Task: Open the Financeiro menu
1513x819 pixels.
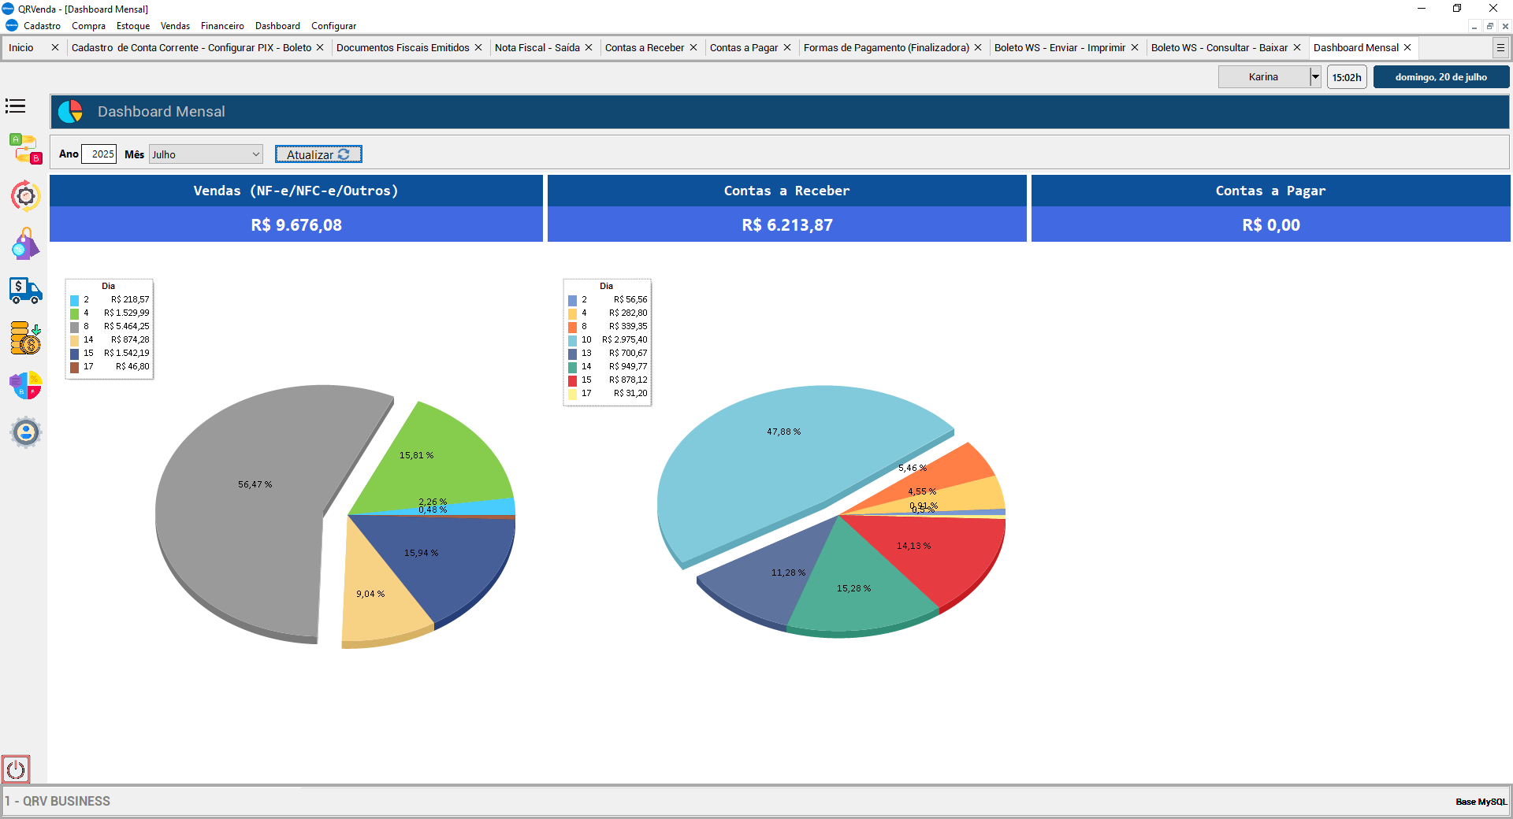Action: [222, 26]
